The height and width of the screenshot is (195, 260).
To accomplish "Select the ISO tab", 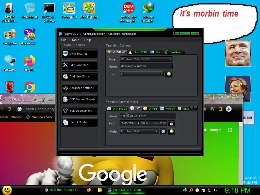I will point(135,108).
